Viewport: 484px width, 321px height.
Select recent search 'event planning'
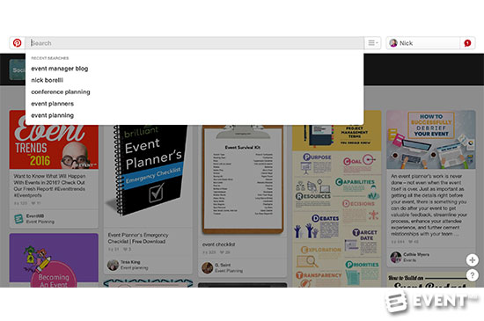53,115
